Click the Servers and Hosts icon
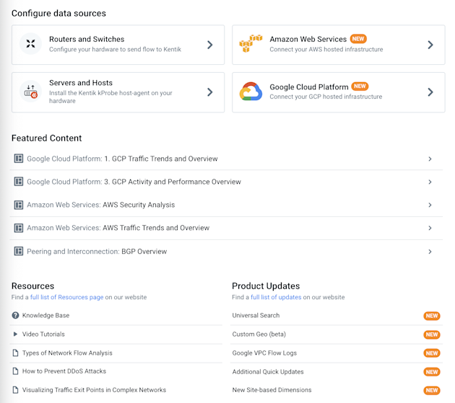Image resolution: width=455 pixels, height=403 pixels. [30, 92]
